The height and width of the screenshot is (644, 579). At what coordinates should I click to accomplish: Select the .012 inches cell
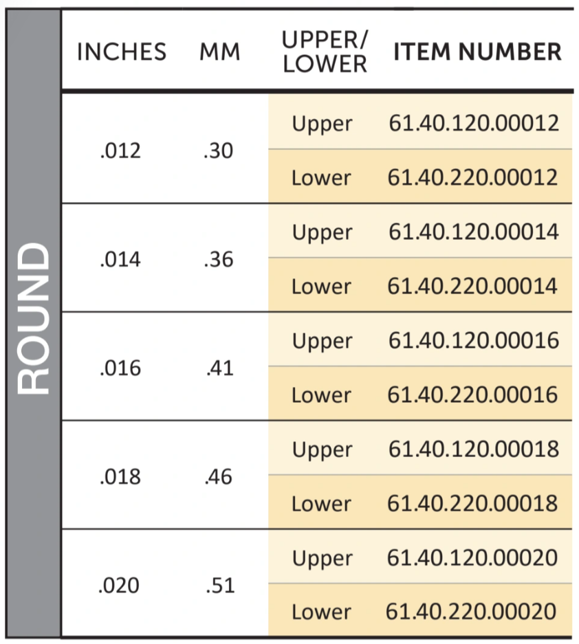[x=120, y=151]
